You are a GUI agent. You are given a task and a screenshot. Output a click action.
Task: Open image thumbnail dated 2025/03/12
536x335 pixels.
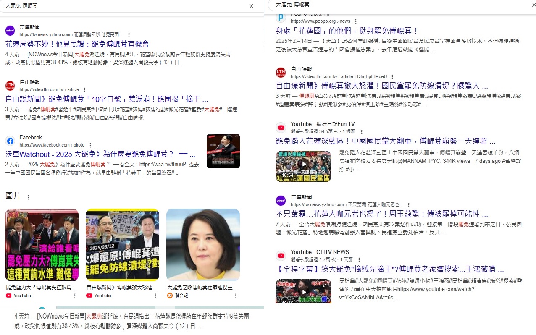point(122,245)
